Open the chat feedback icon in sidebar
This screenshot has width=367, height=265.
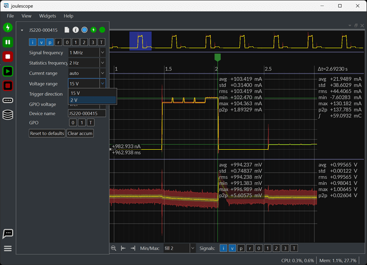8,234
